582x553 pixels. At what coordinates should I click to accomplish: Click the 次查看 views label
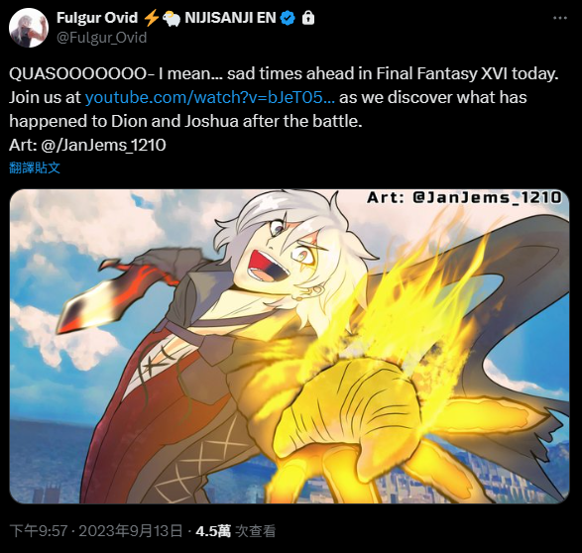(x=256, y=531)
